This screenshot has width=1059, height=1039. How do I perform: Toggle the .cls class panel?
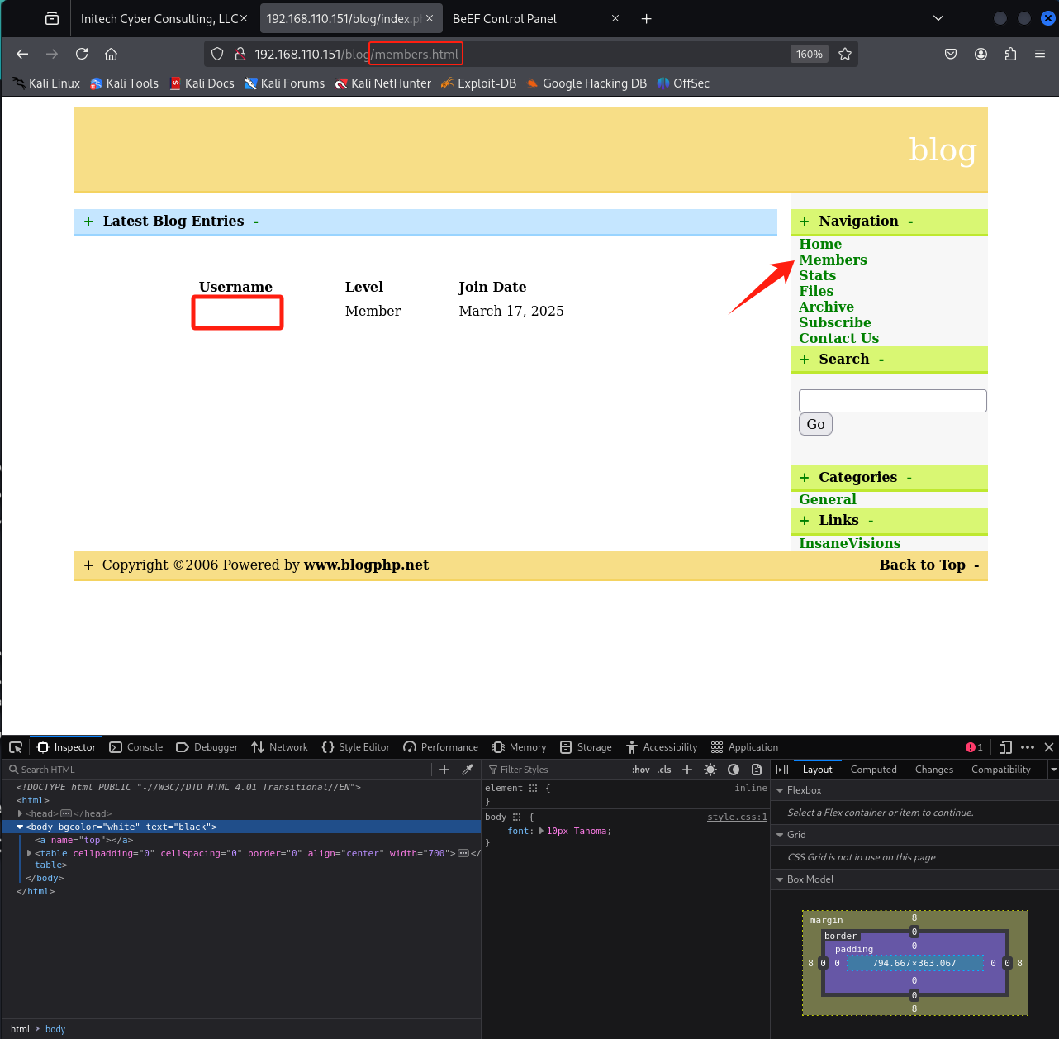pyautogui.click(x=664, y=770)
